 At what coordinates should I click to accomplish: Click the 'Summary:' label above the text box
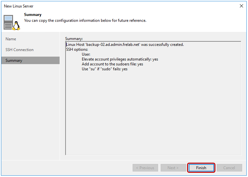[74, 39]
